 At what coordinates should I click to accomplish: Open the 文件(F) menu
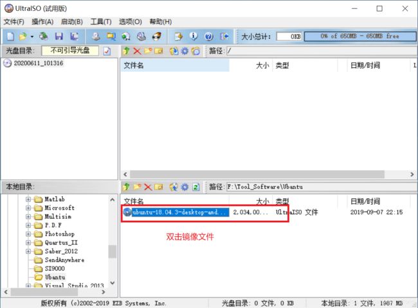tap(14, 22)
